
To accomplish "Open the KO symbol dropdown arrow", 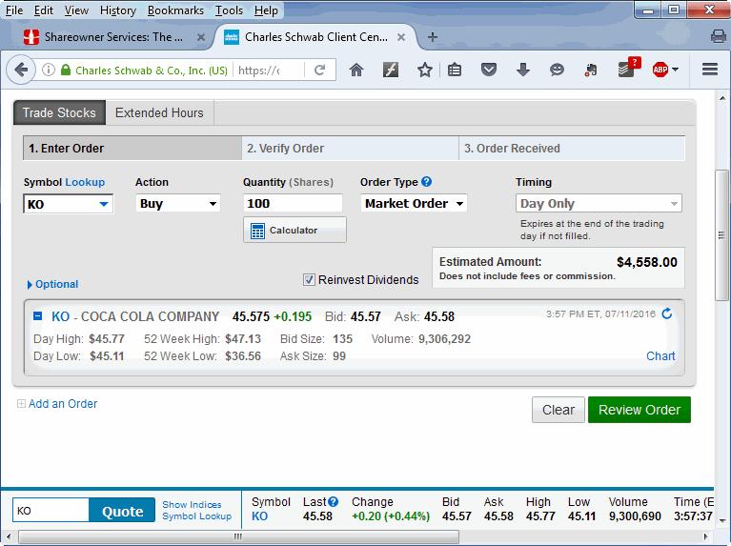I will point(104,204).
